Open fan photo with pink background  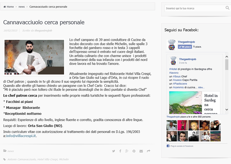point(183,125)
